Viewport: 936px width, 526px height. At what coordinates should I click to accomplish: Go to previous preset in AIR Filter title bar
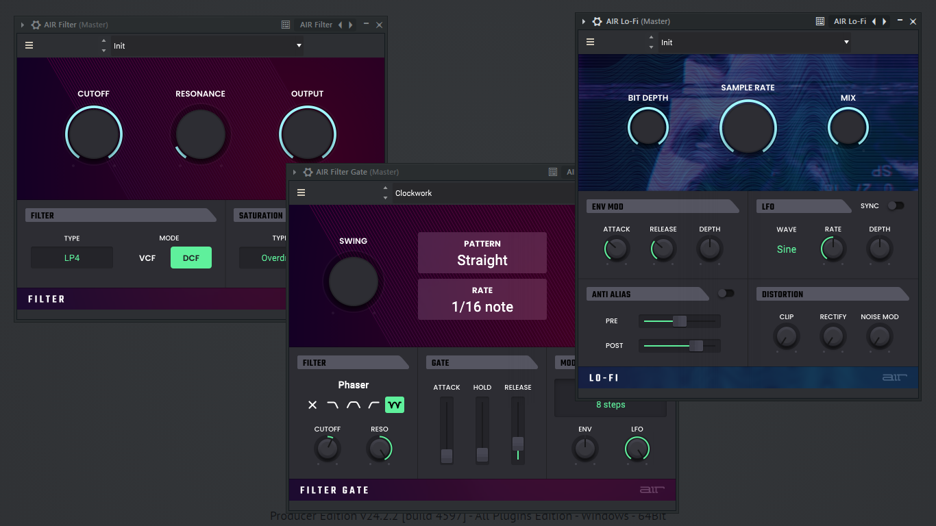pos(341,25)
